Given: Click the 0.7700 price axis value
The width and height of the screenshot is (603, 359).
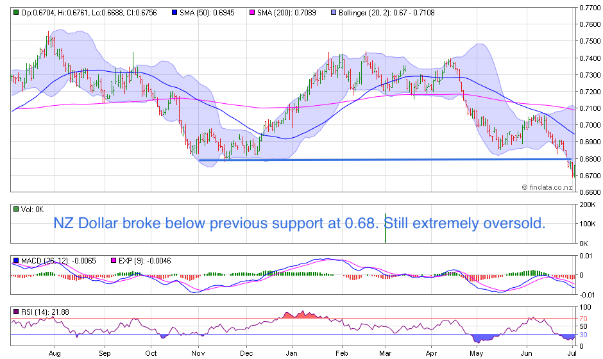Looking at the screenshot, I should pyautogui.click(x=590, y=7).
